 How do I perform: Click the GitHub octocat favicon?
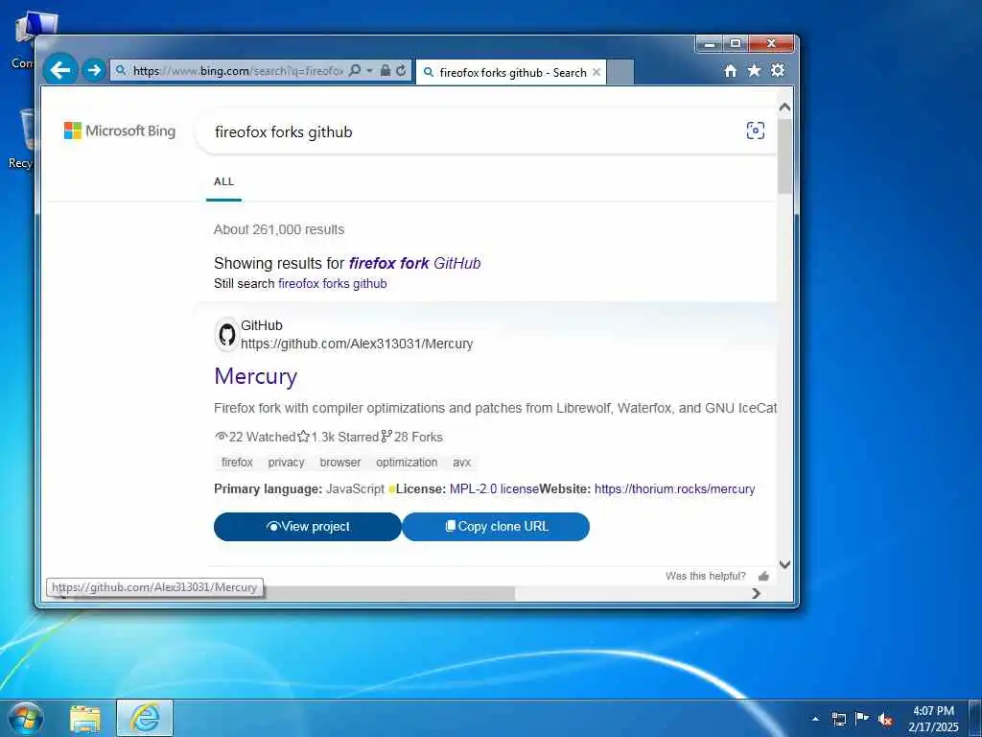[x=226, y=334]
